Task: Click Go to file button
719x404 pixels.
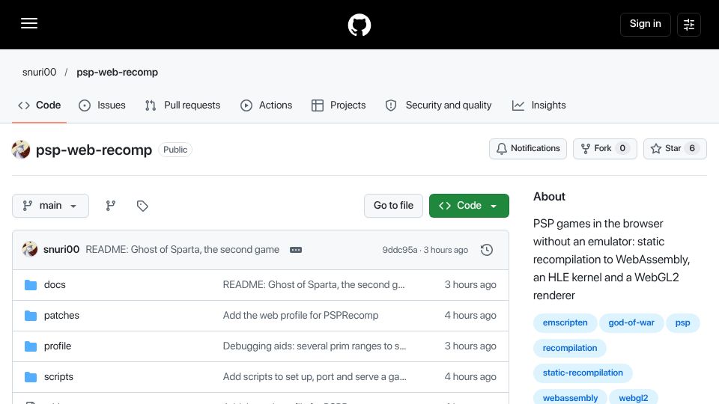Action: click(393, 206)
